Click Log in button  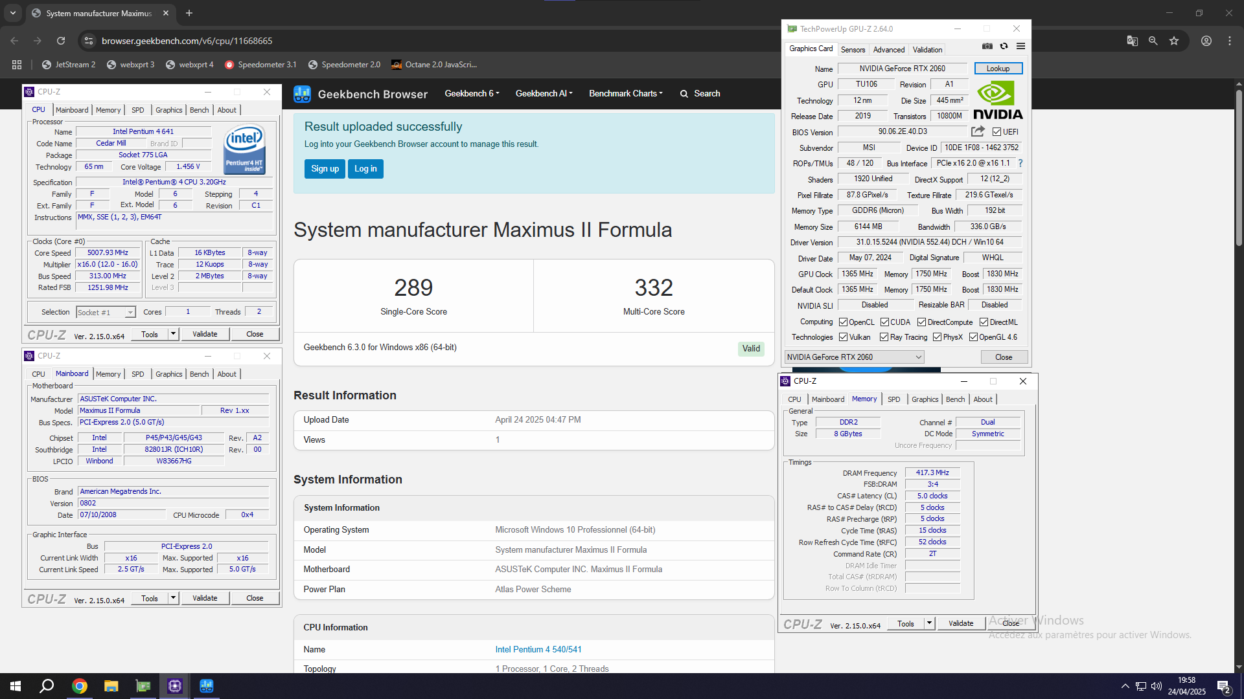pyautogui.click(x=365, y=169)
